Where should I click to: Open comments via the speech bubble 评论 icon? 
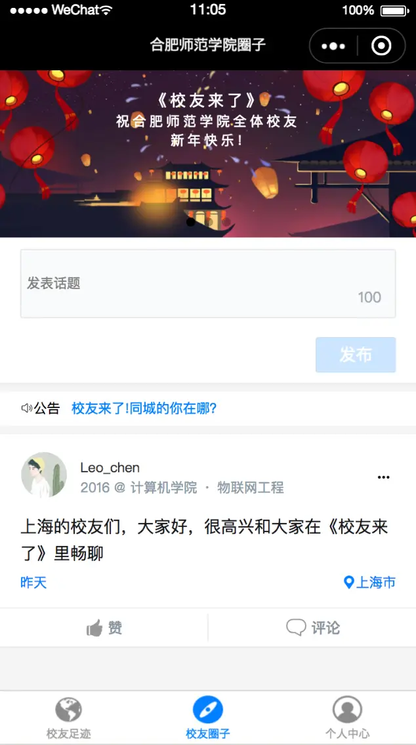[x=296, y=627]
